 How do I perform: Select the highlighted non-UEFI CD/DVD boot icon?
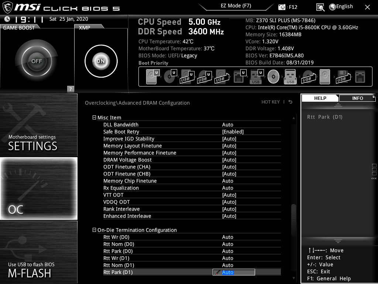pos(274,77)
